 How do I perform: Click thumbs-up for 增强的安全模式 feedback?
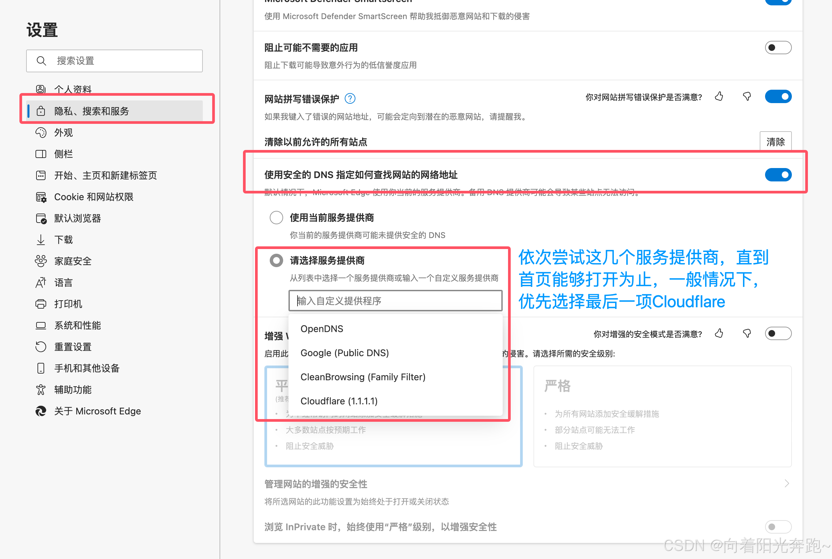click(x=719, y=334)
